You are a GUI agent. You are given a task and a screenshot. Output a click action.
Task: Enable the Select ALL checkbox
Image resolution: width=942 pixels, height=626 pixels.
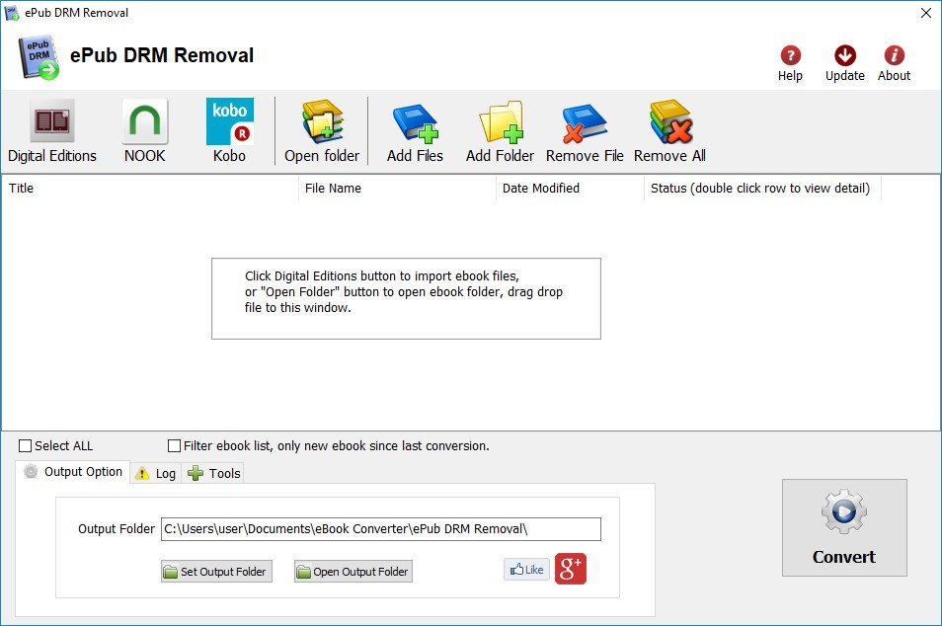point(26,445)
